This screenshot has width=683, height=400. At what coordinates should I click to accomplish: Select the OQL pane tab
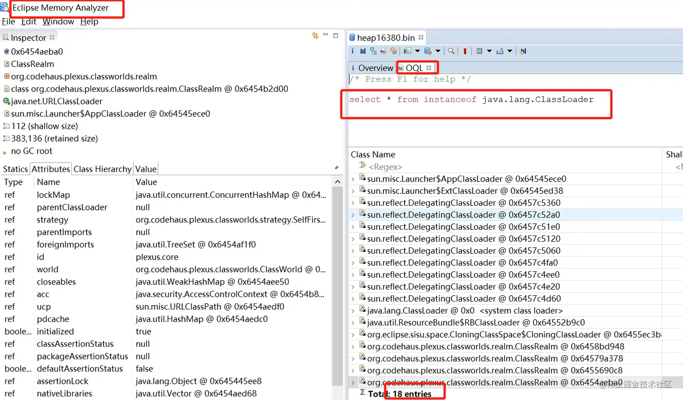[414, 68]
